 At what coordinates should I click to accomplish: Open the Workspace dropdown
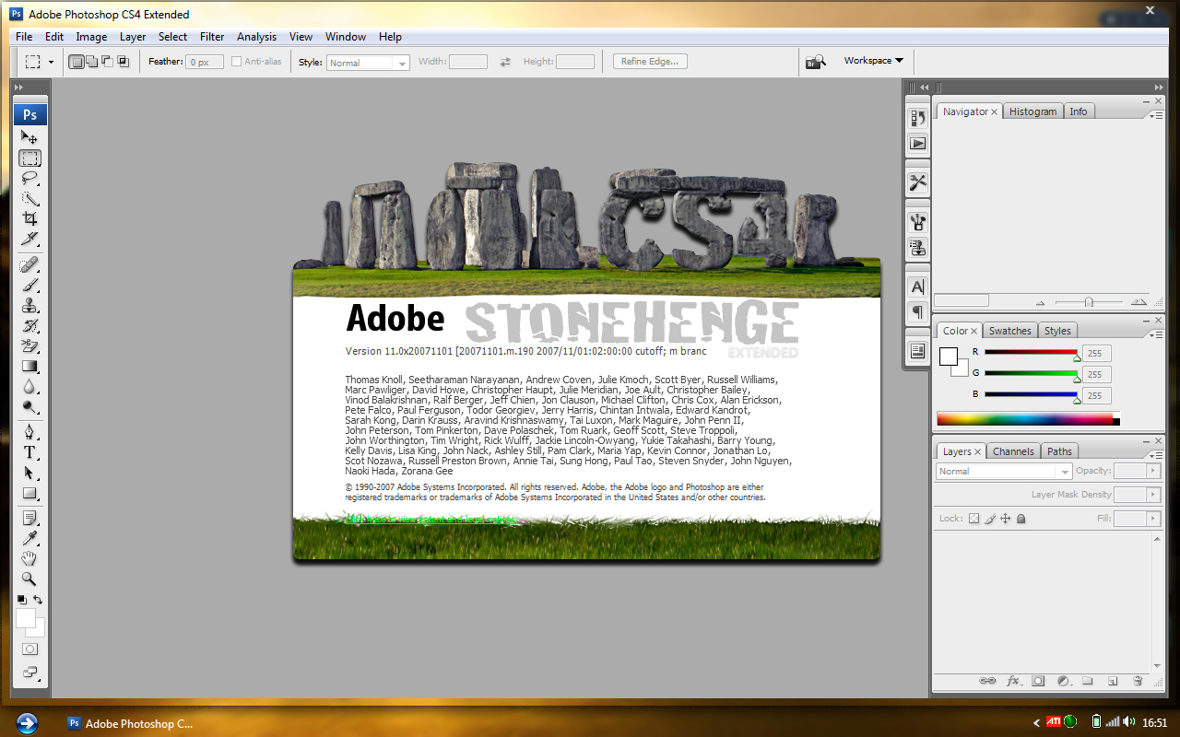point(873,61)
